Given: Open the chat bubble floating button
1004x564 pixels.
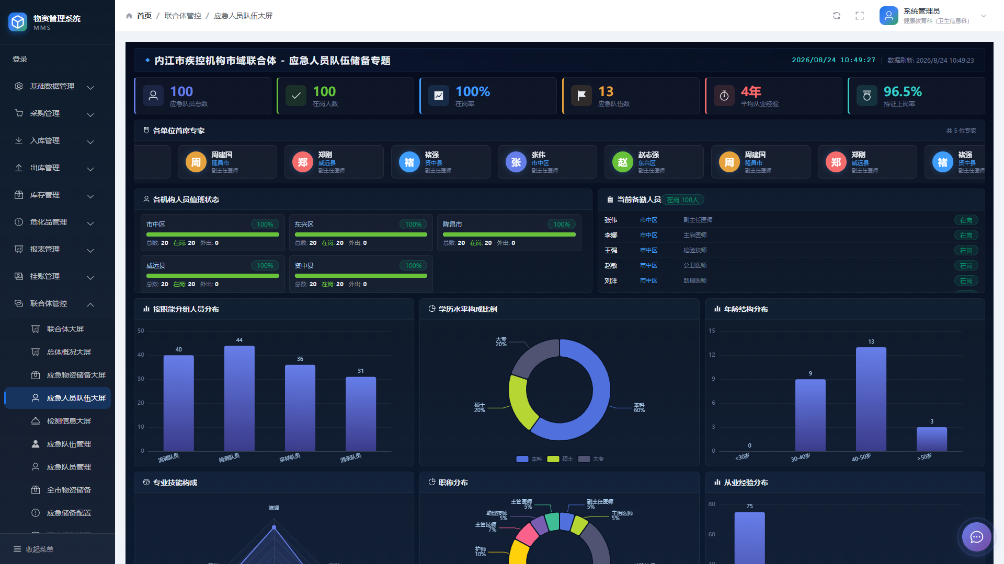Looking at the screenshot, I should click(x=977, y=537).
